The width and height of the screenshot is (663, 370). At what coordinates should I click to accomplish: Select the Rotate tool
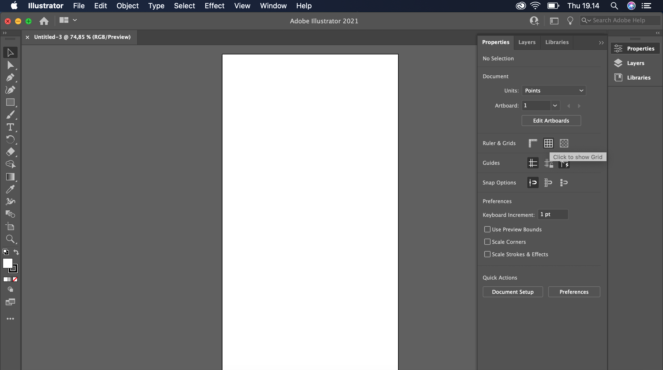pos(10,140)
